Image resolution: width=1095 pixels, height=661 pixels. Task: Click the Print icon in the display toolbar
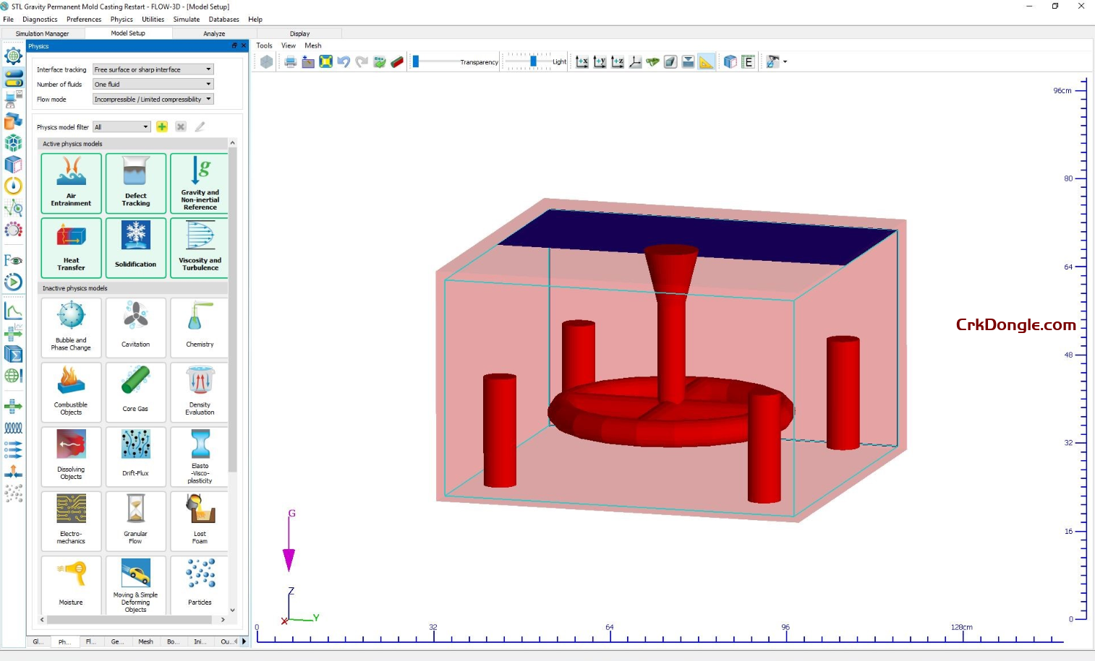289,61
